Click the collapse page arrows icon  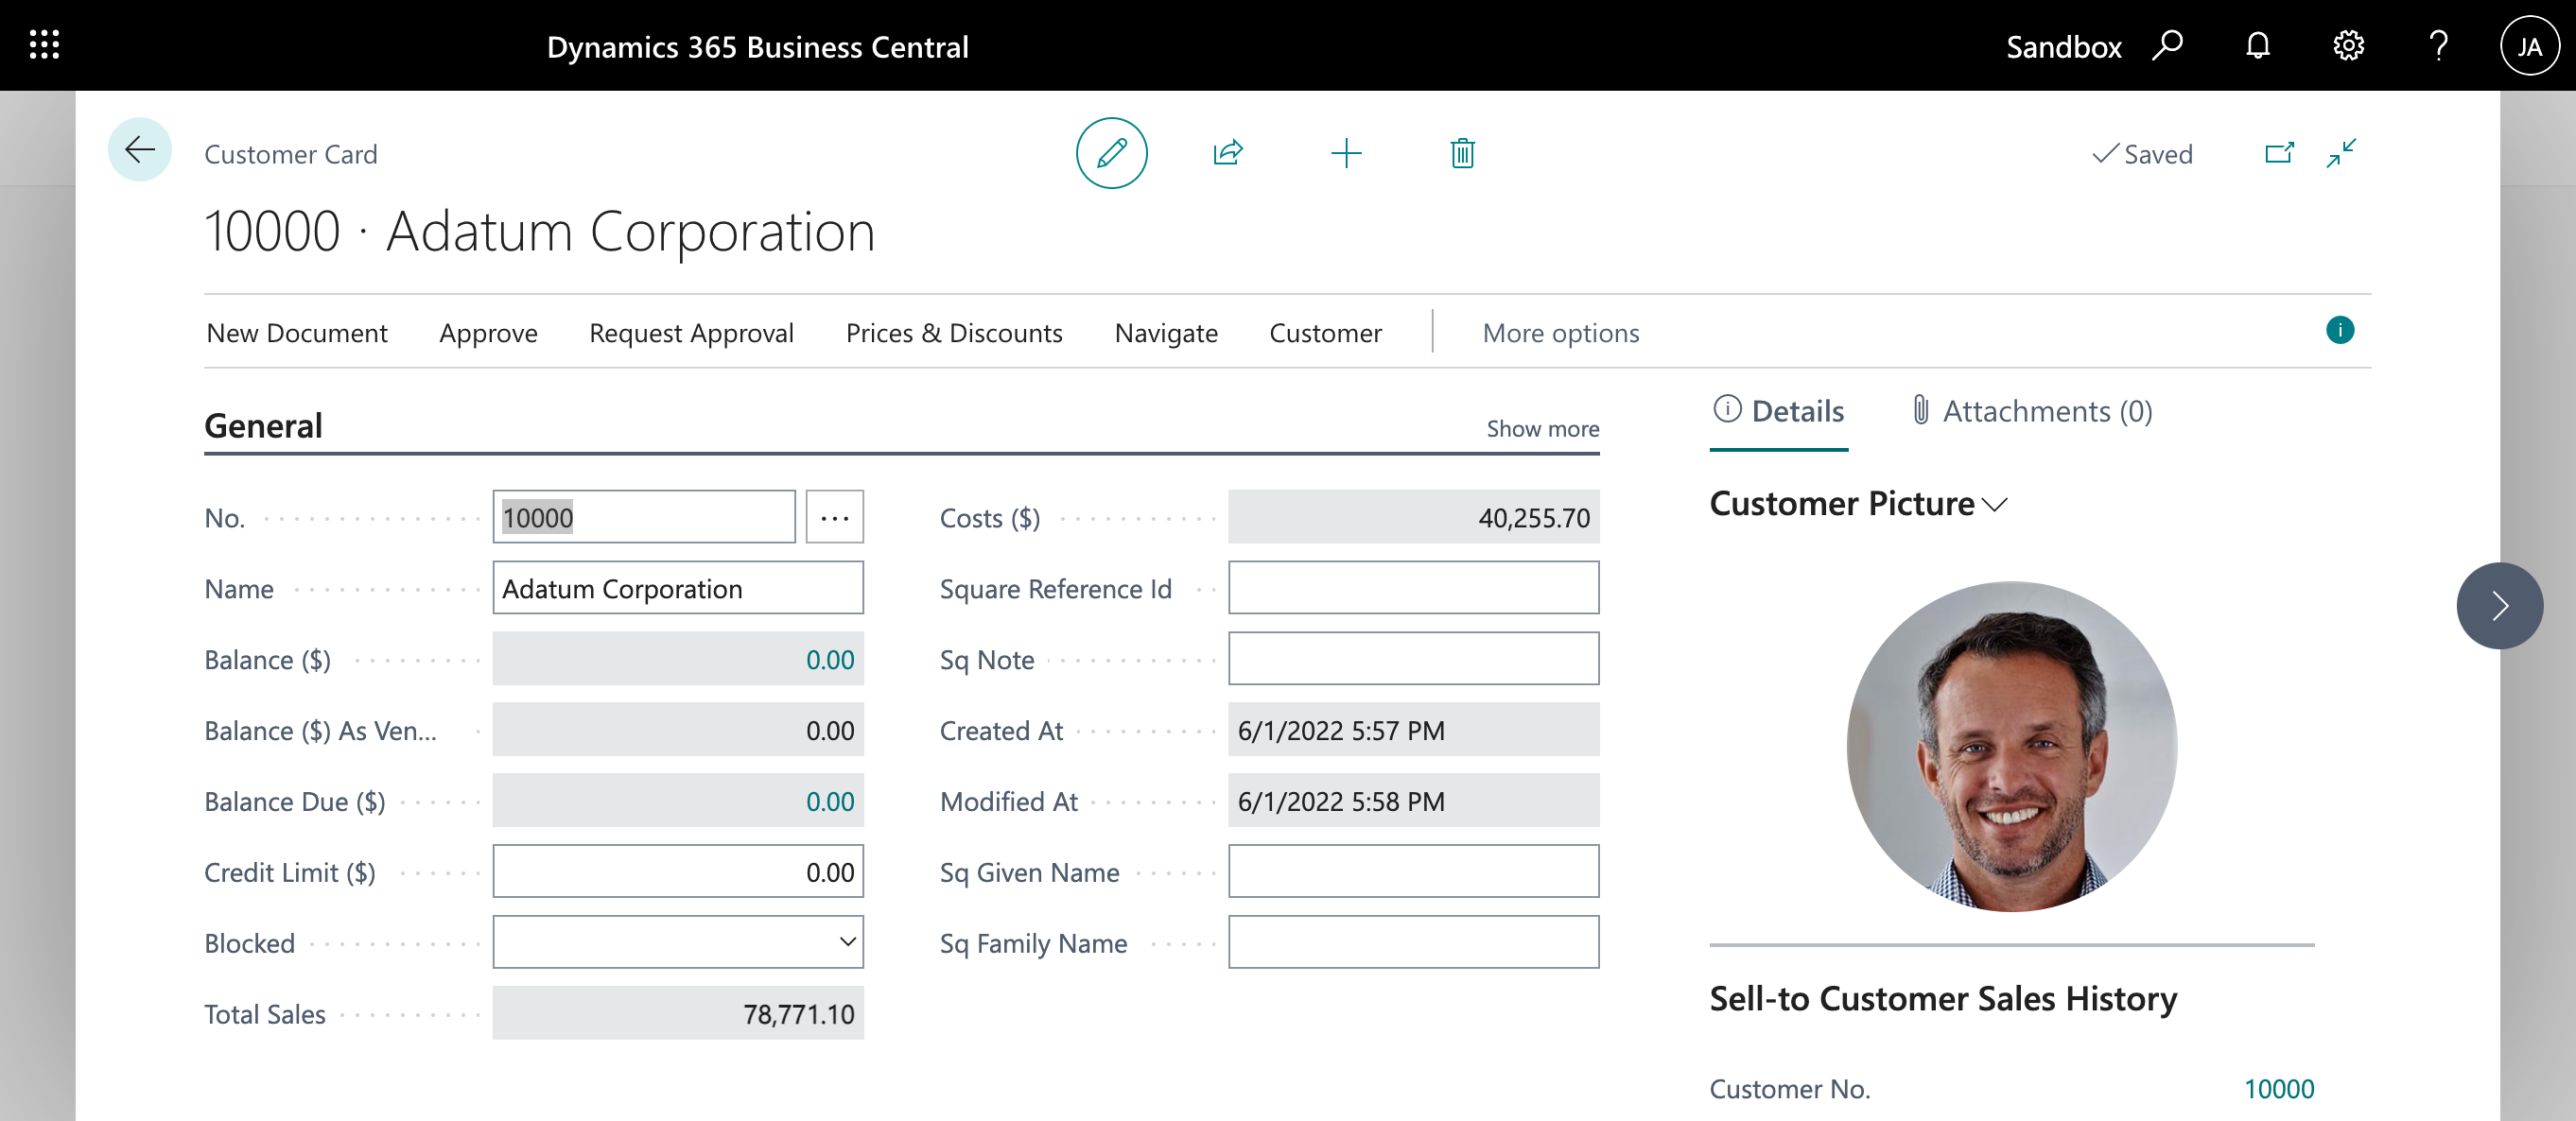(x=2340, y=153)
